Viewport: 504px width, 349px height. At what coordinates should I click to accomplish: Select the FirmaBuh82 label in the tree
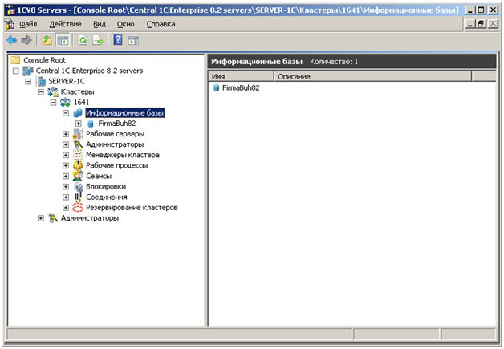(x=117, y=124)
